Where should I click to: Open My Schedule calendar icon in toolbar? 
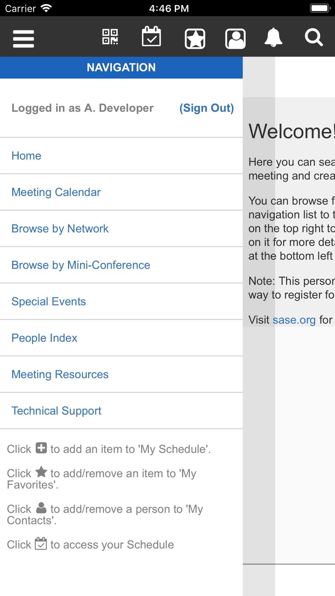[x=151, y=37]
